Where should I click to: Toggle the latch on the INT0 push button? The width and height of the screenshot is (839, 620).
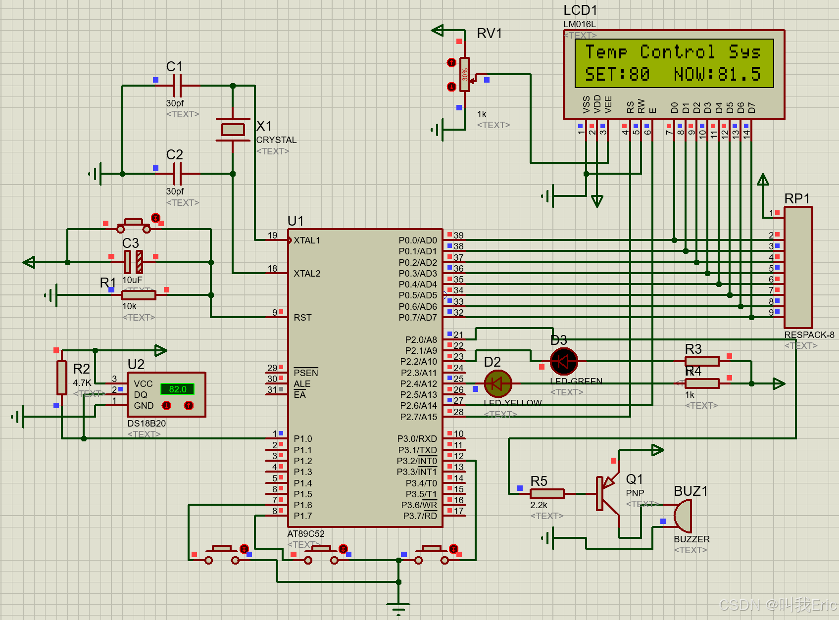click(453, 549)
